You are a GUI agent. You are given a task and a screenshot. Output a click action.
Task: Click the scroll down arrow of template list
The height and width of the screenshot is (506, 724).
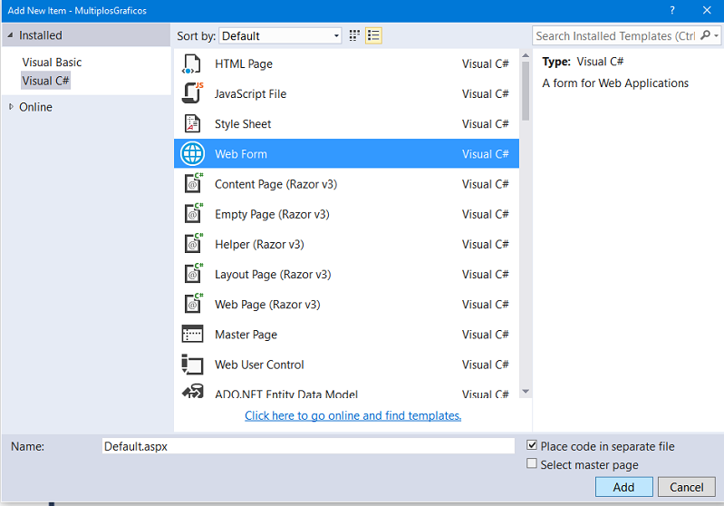[x=526, y=392]
